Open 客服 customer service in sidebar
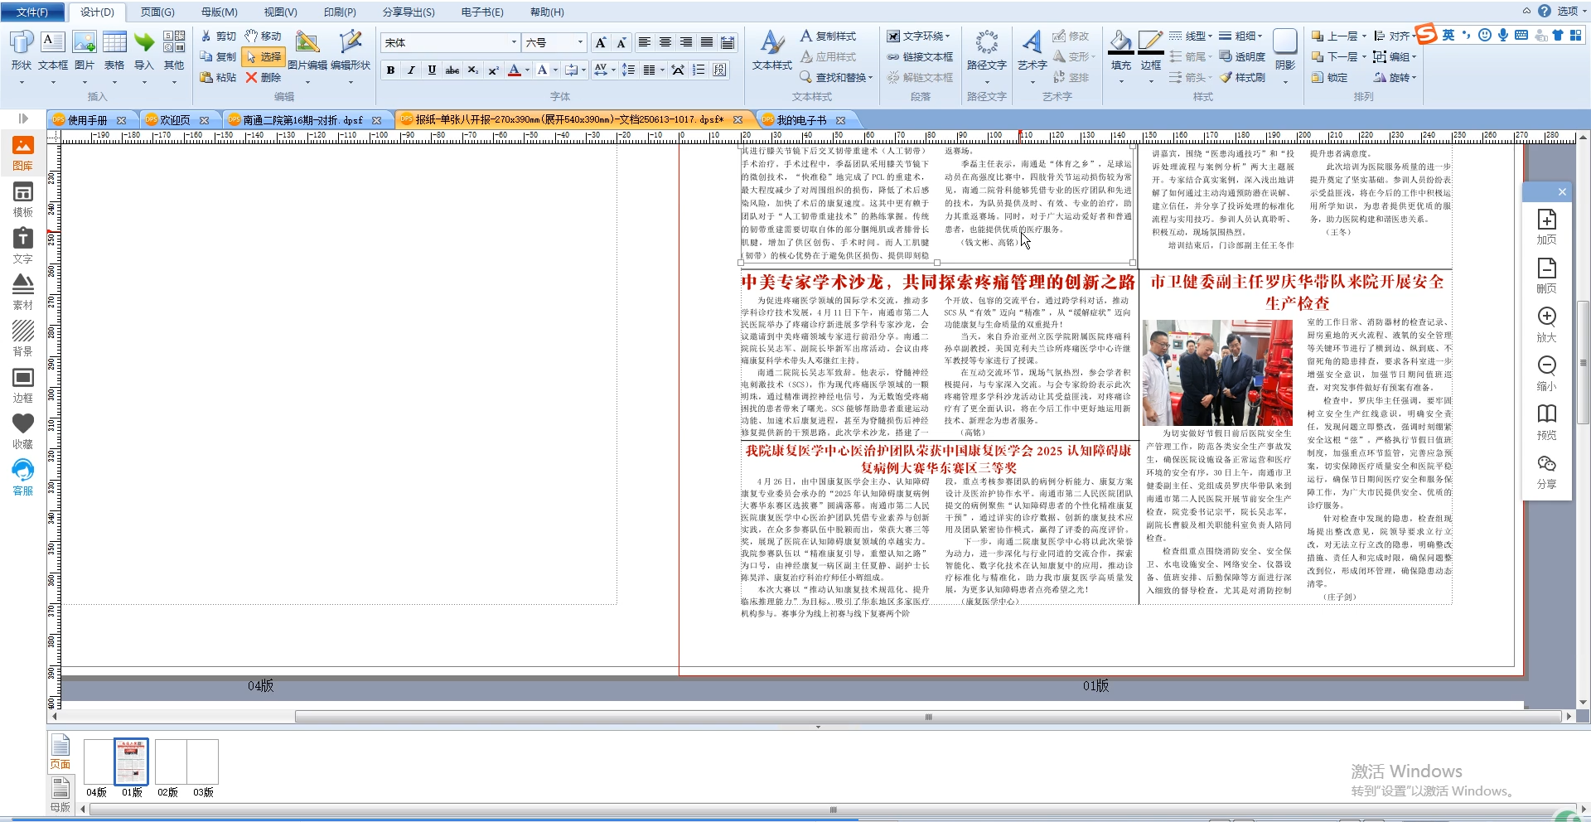This screenshot has height=822, width=1591. (23, 478)
